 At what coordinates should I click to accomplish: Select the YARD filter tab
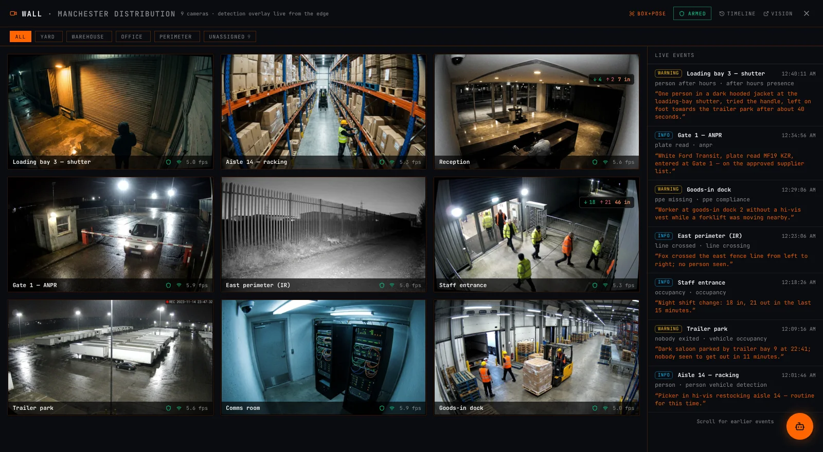click(x=48, y=36)
